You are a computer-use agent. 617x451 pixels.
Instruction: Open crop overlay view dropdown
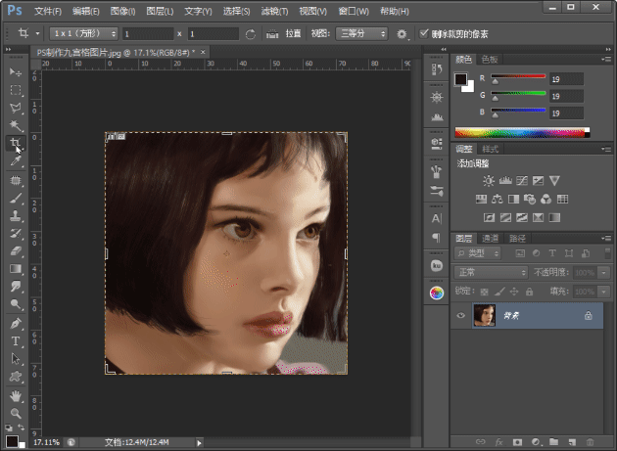[361, 34]
